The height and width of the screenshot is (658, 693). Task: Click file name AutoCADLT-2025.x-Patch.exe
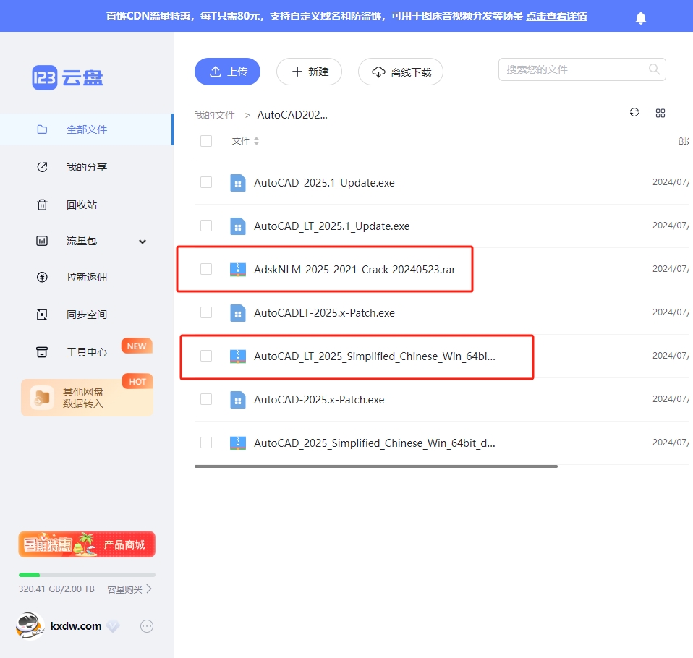(x=324, y=313)
